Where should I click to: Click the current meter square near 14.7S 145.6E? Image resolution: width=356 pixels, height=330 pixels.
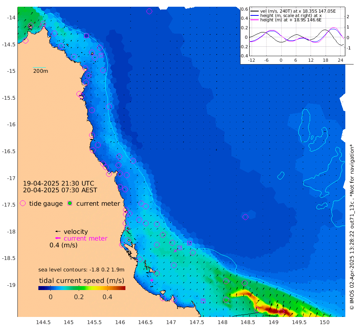pyautogui.click(x=101, y=55)
